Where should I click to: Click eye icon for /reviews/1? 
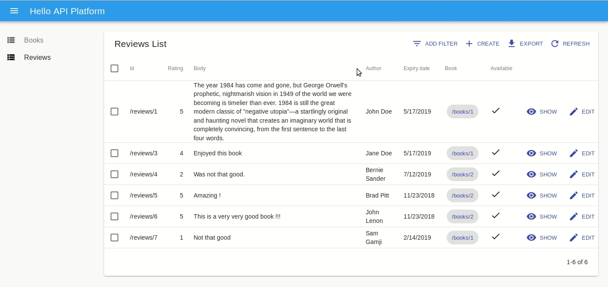point(531,111)
